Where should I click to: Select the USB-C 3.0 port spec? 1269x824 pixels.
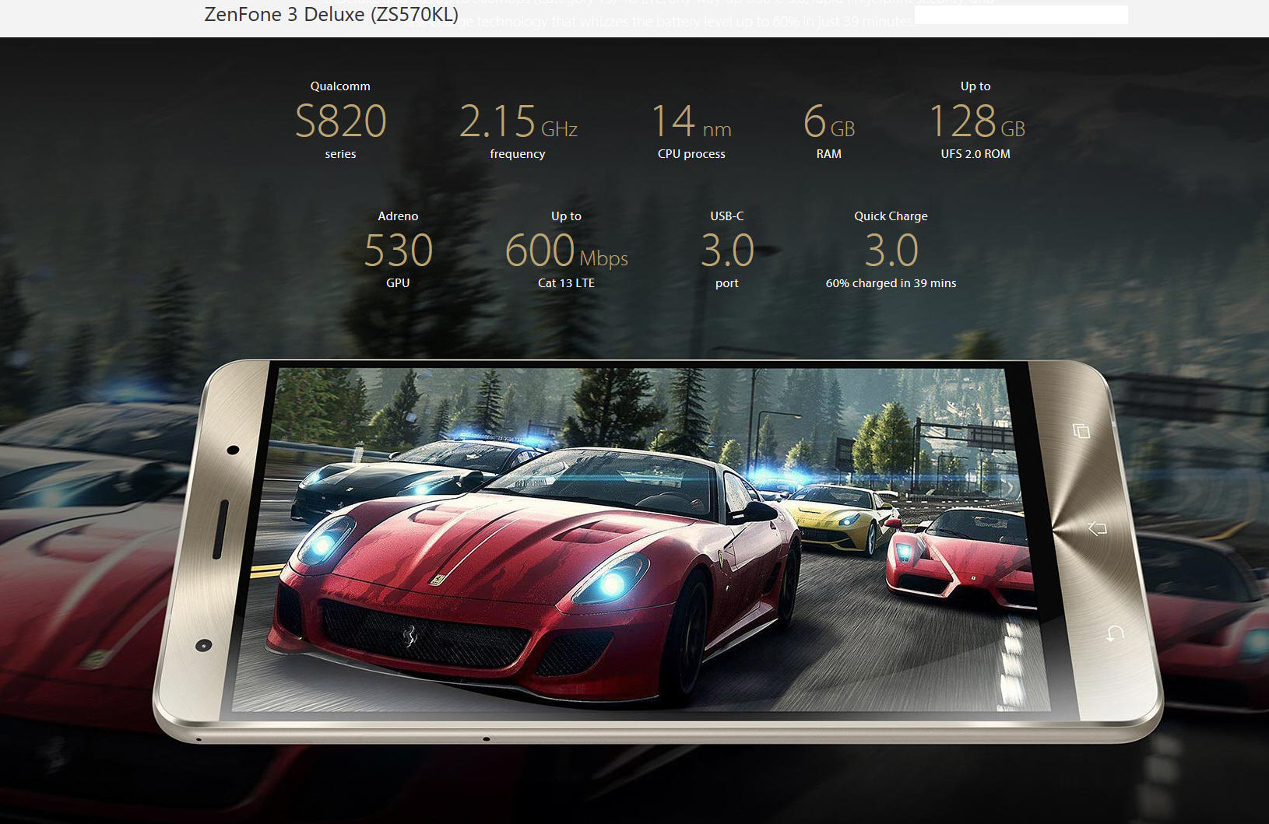pos(727,250)
